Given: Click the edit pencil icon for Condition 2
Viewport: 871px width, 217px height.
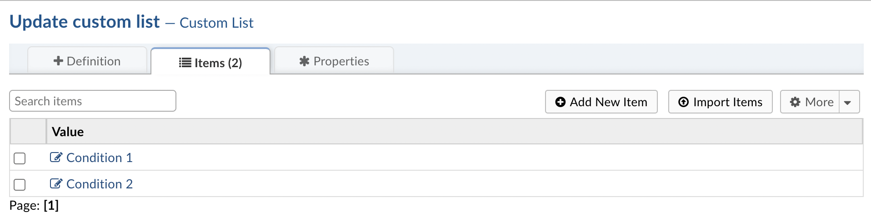Looking at the screenshot, I should 56,184.
